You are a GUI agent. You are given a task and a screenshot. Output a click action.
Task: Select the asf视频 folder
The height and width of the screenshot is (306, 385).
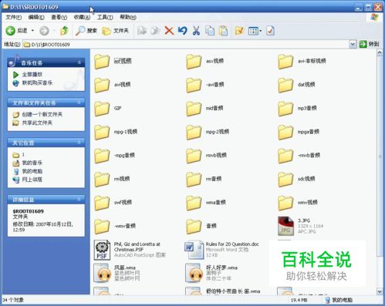113,61
